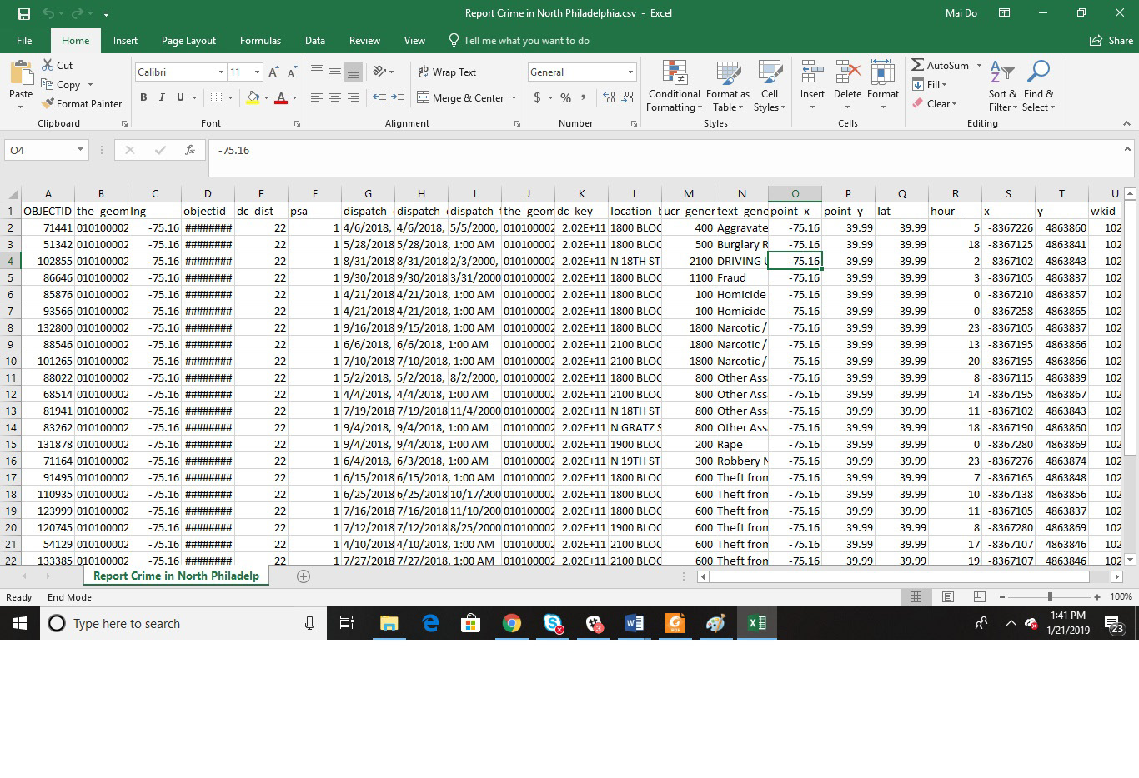The image size is (1139, 778).
Task: Open the File menu
Action: 24,40
